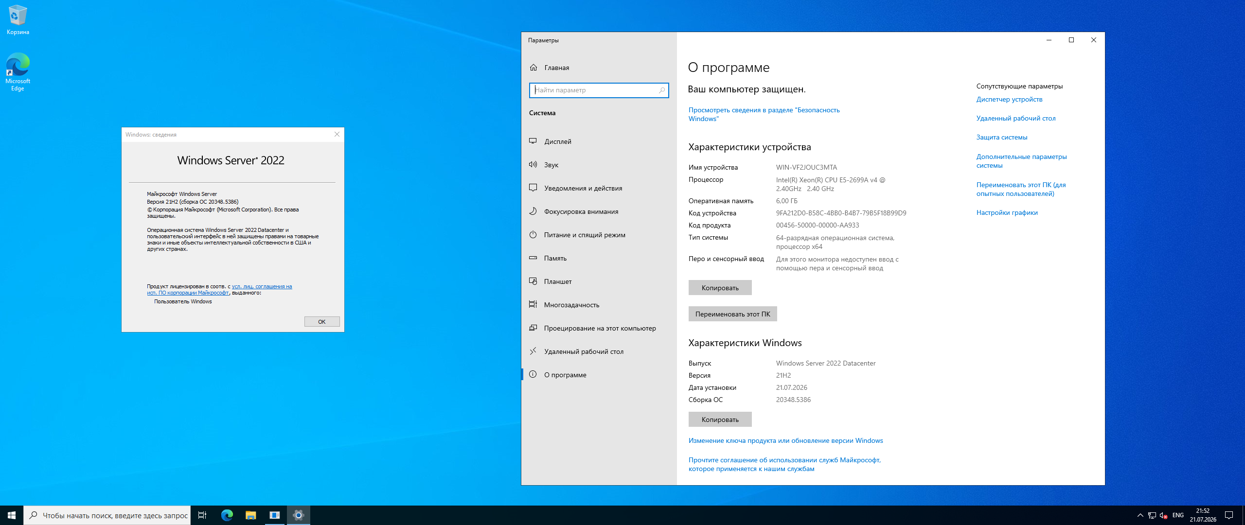Viewport: 1245px width, 525px height.
Task: Open File Explorer from the taskbar
Action: pyautogui.click(x=251, y=515)
